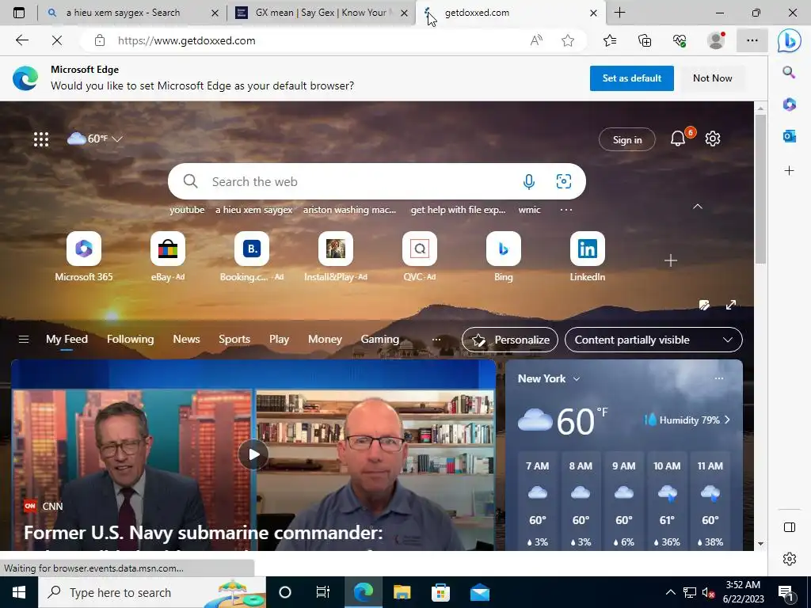Show more feed categories ellipsis

point(436,340)
